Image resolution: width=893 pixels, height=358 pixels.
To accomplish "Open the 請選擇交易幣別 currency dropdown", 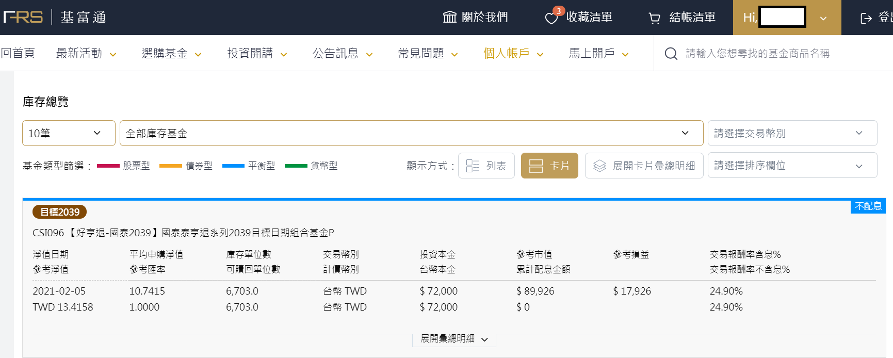I will (x=792, y=133).
